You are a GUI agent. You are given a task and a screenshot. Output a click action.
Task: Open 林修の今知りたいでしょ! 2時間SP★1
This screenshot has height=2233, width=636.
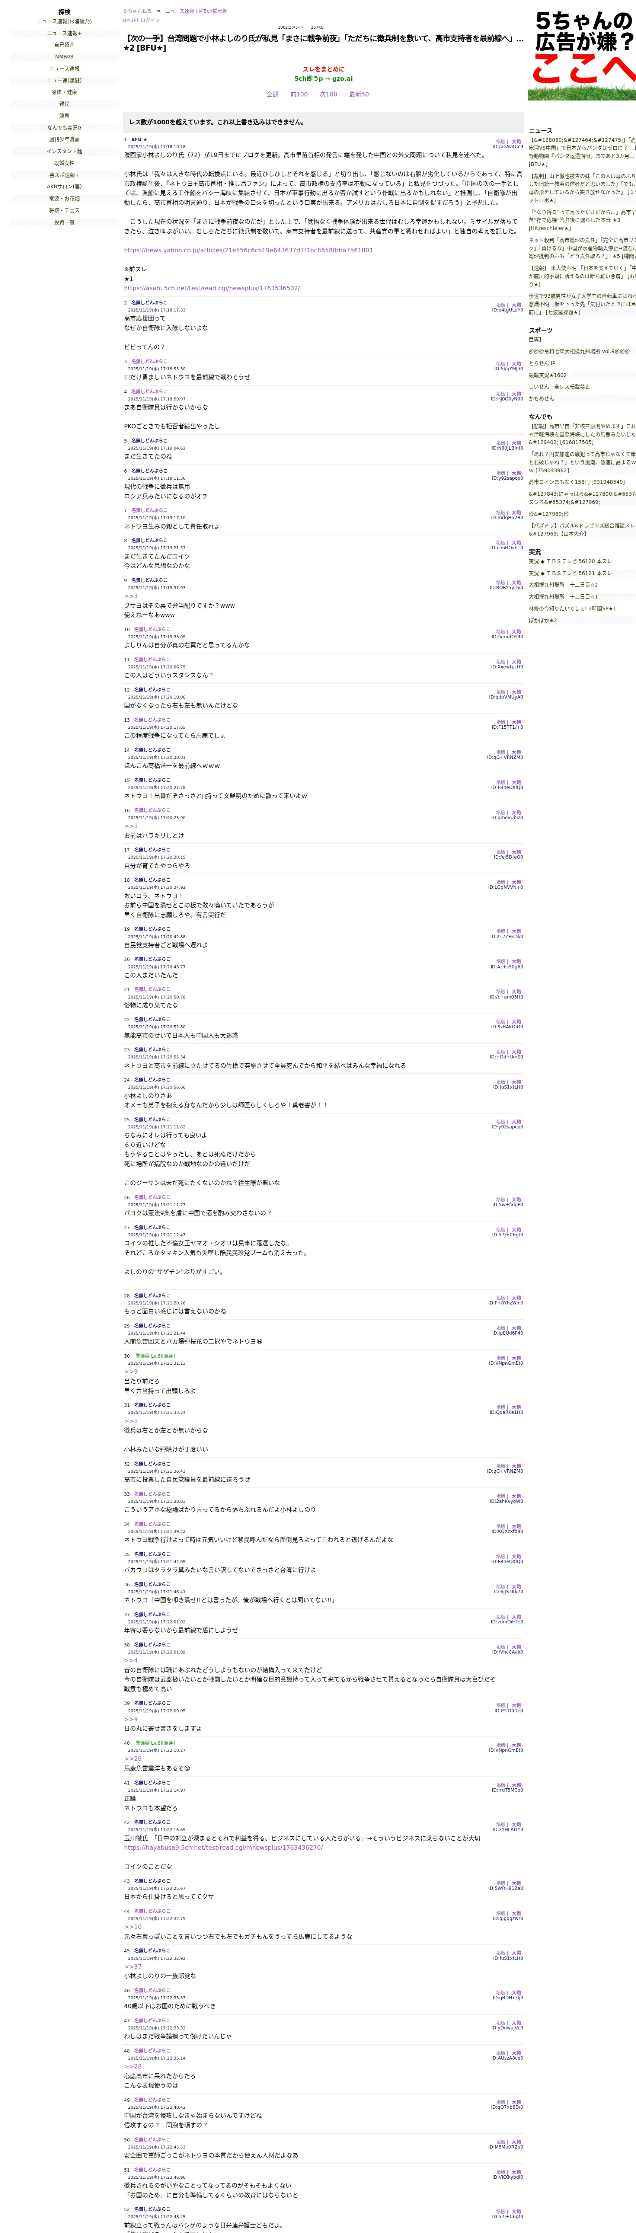573,608
